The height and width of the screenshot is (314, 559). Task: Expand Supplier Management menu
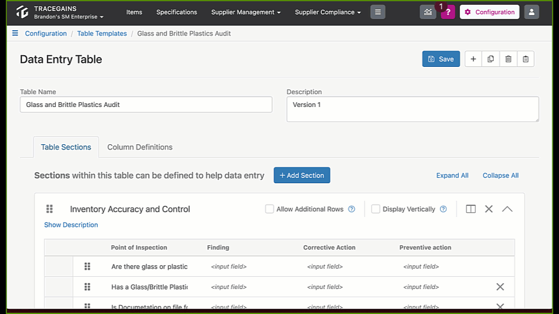click(246, 12)
